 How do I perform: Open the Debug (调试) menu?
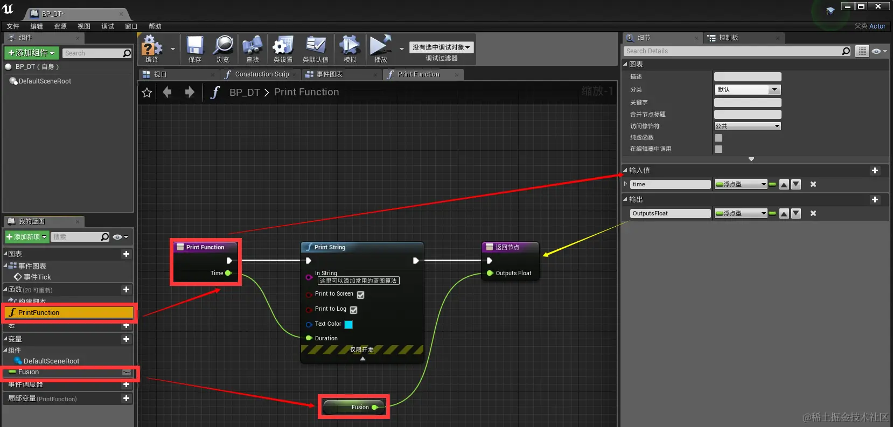(108, 26)
